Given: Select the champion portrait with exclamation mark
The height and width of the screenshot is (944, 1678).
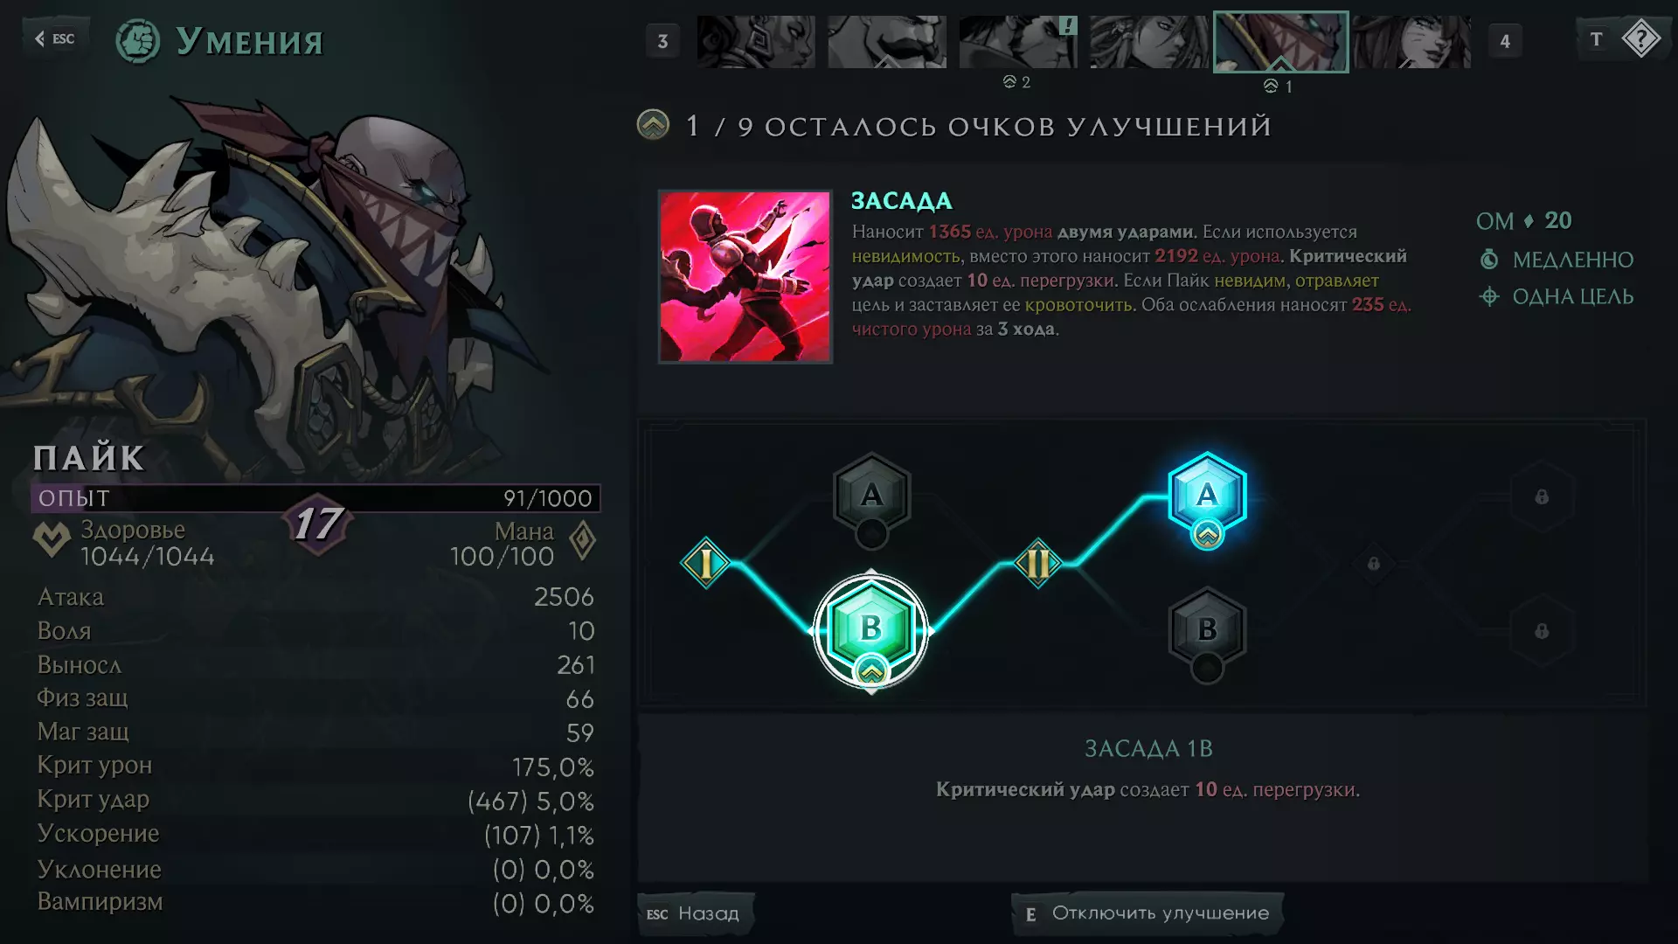Looking at the screenshot, I should [x=1018, y=41].
